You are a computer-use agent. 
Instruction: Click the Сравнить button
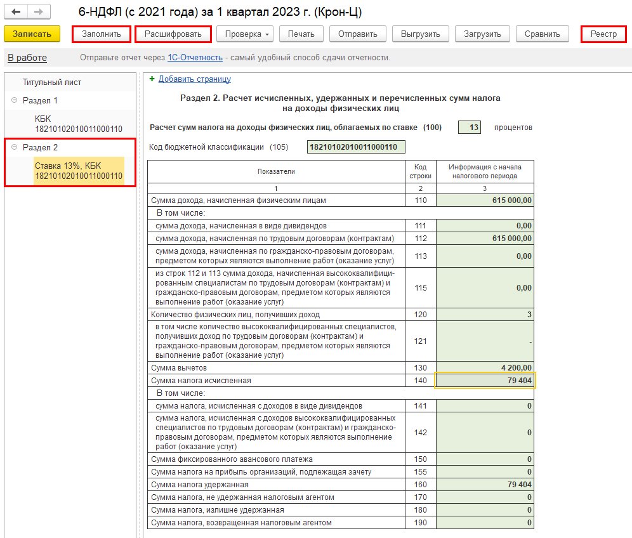point(542,34)
